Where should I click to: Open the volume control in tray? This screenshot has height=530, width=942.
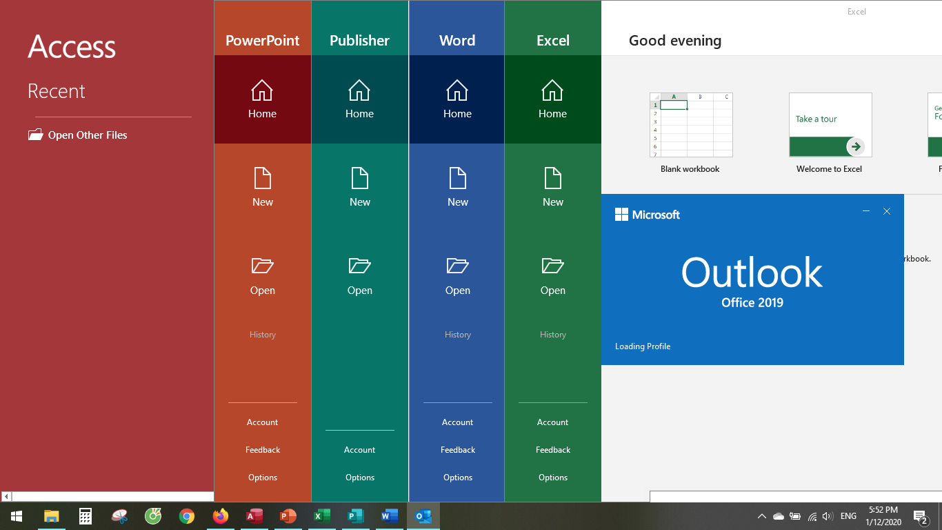[x=828, y=516]
